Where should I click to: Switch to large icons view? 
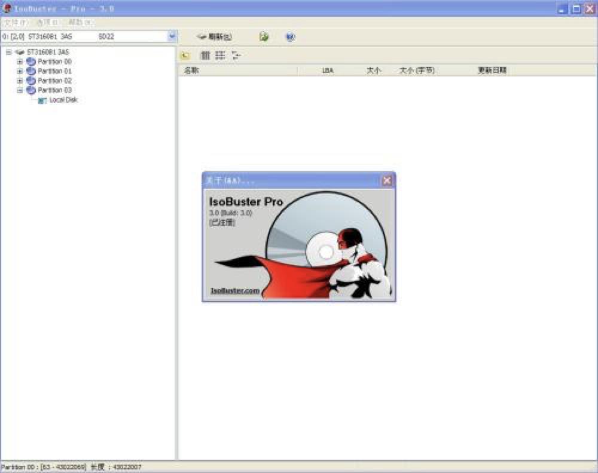[206, 56]
